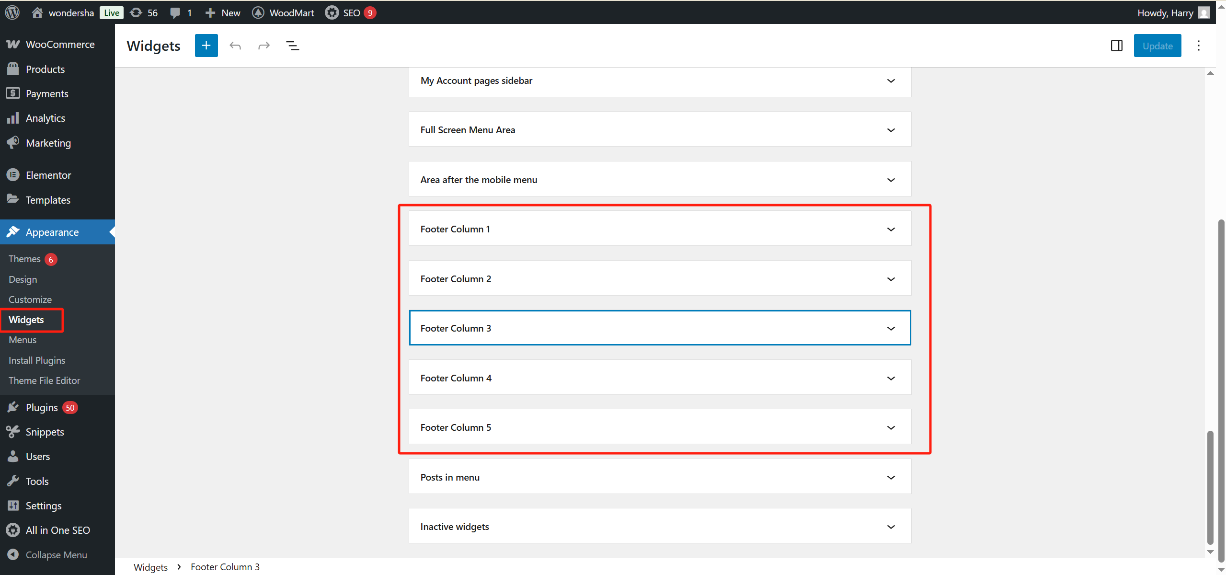Open the Menus submenu item
This screenshot has height=575, width=1226.
point(23,340)
